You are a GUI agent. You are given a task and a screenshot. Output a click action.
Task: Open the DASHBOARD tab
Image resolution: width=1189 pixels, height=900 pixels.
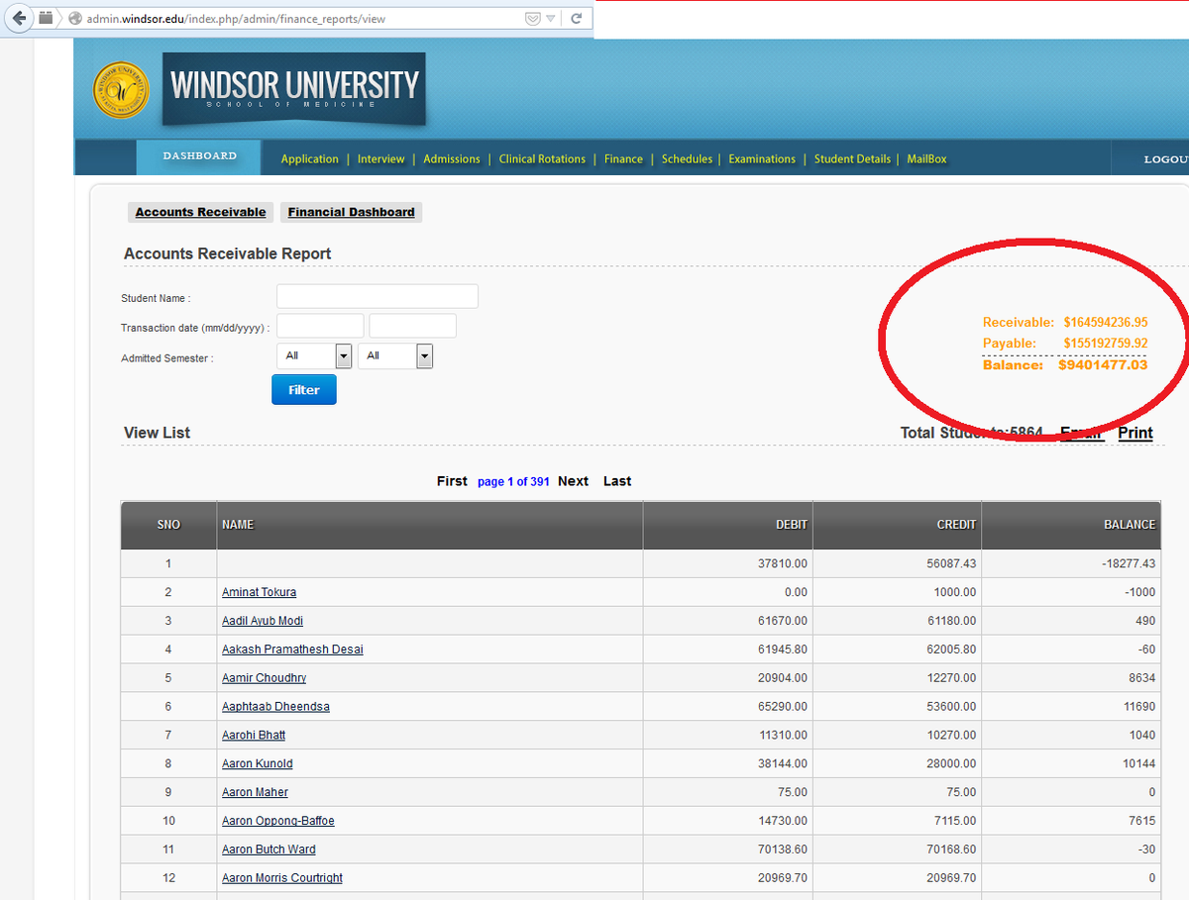(199, 156)
